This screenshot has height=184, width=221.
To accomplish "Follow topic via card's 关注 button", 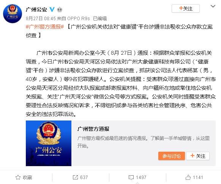I will coord(198,156).
